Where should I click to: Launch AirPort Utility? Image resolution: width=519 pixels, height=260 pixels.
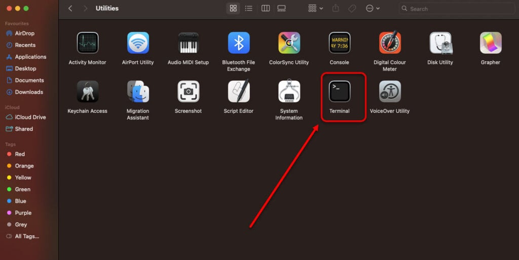[x=138, y=43]
